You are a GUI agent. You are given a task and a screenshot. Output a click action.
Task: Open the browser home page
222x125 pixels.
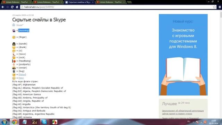(17, 7)
